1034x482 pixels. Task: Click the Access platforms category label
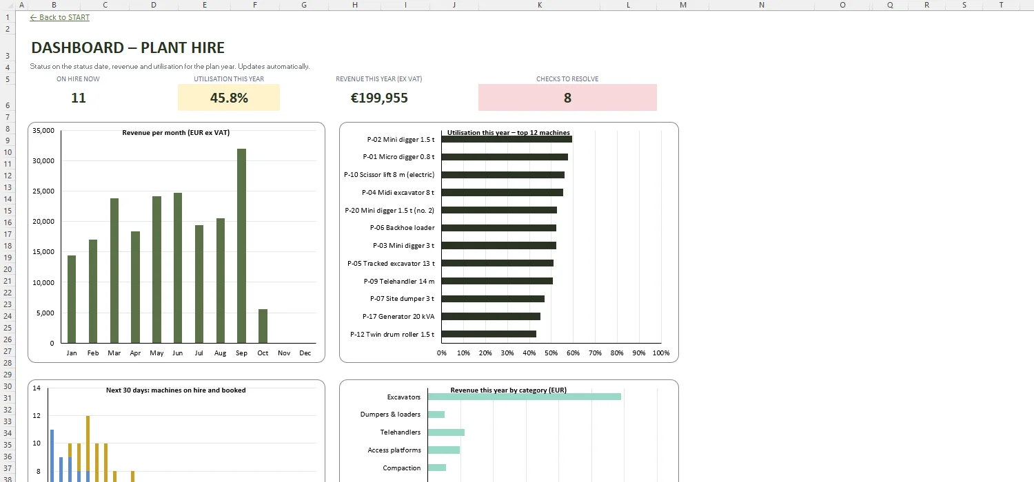click(394, 450)
